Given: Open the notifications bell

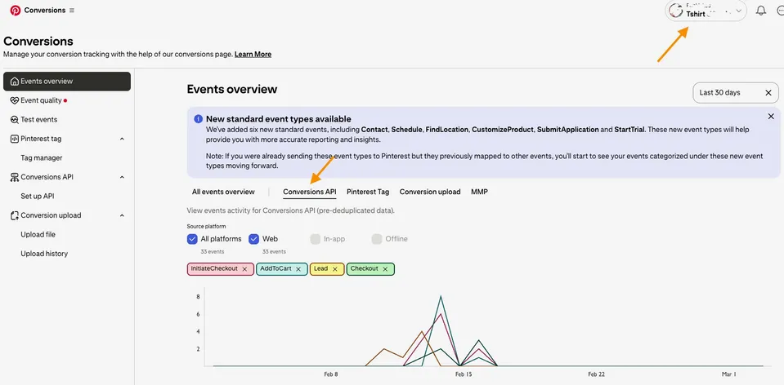Looking at the screenshot, I should [760, 11].
